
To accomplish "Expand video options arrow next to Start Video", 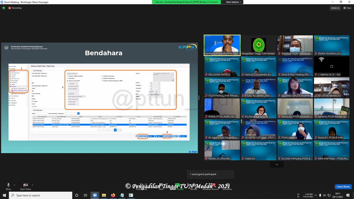I will click(32, 185).
